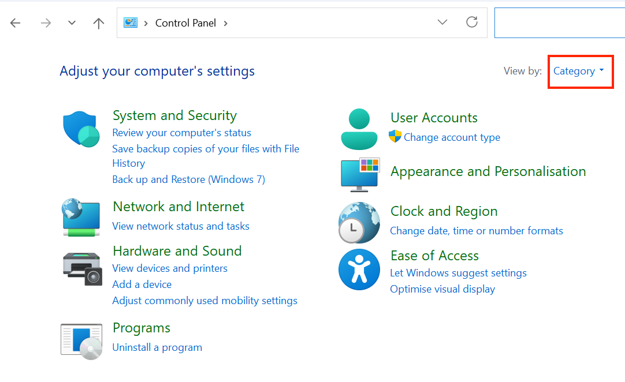The height and width of the screenshot is (382, 625).
Task: Click the Refresh button in the address bar
Action: (x=472, y=22)
